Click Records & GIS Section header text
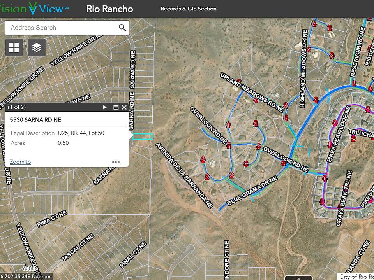 (189, 9)
